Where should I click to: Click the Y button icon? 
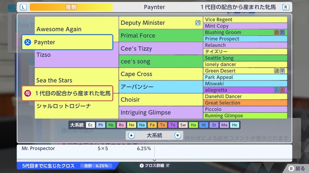click(142, 165)
